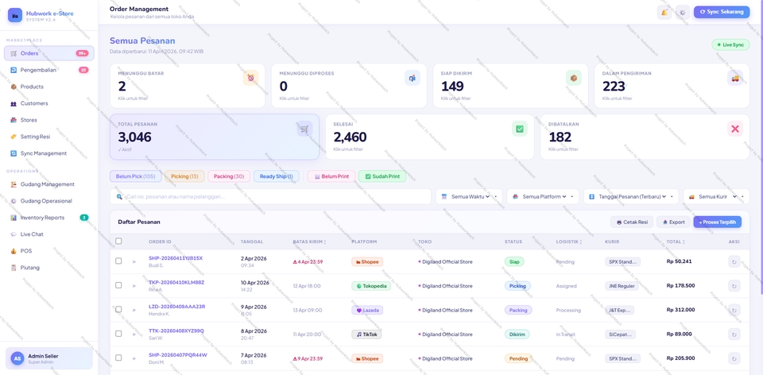Click the Hubwork e-Store logo icon

pos(15,15)
